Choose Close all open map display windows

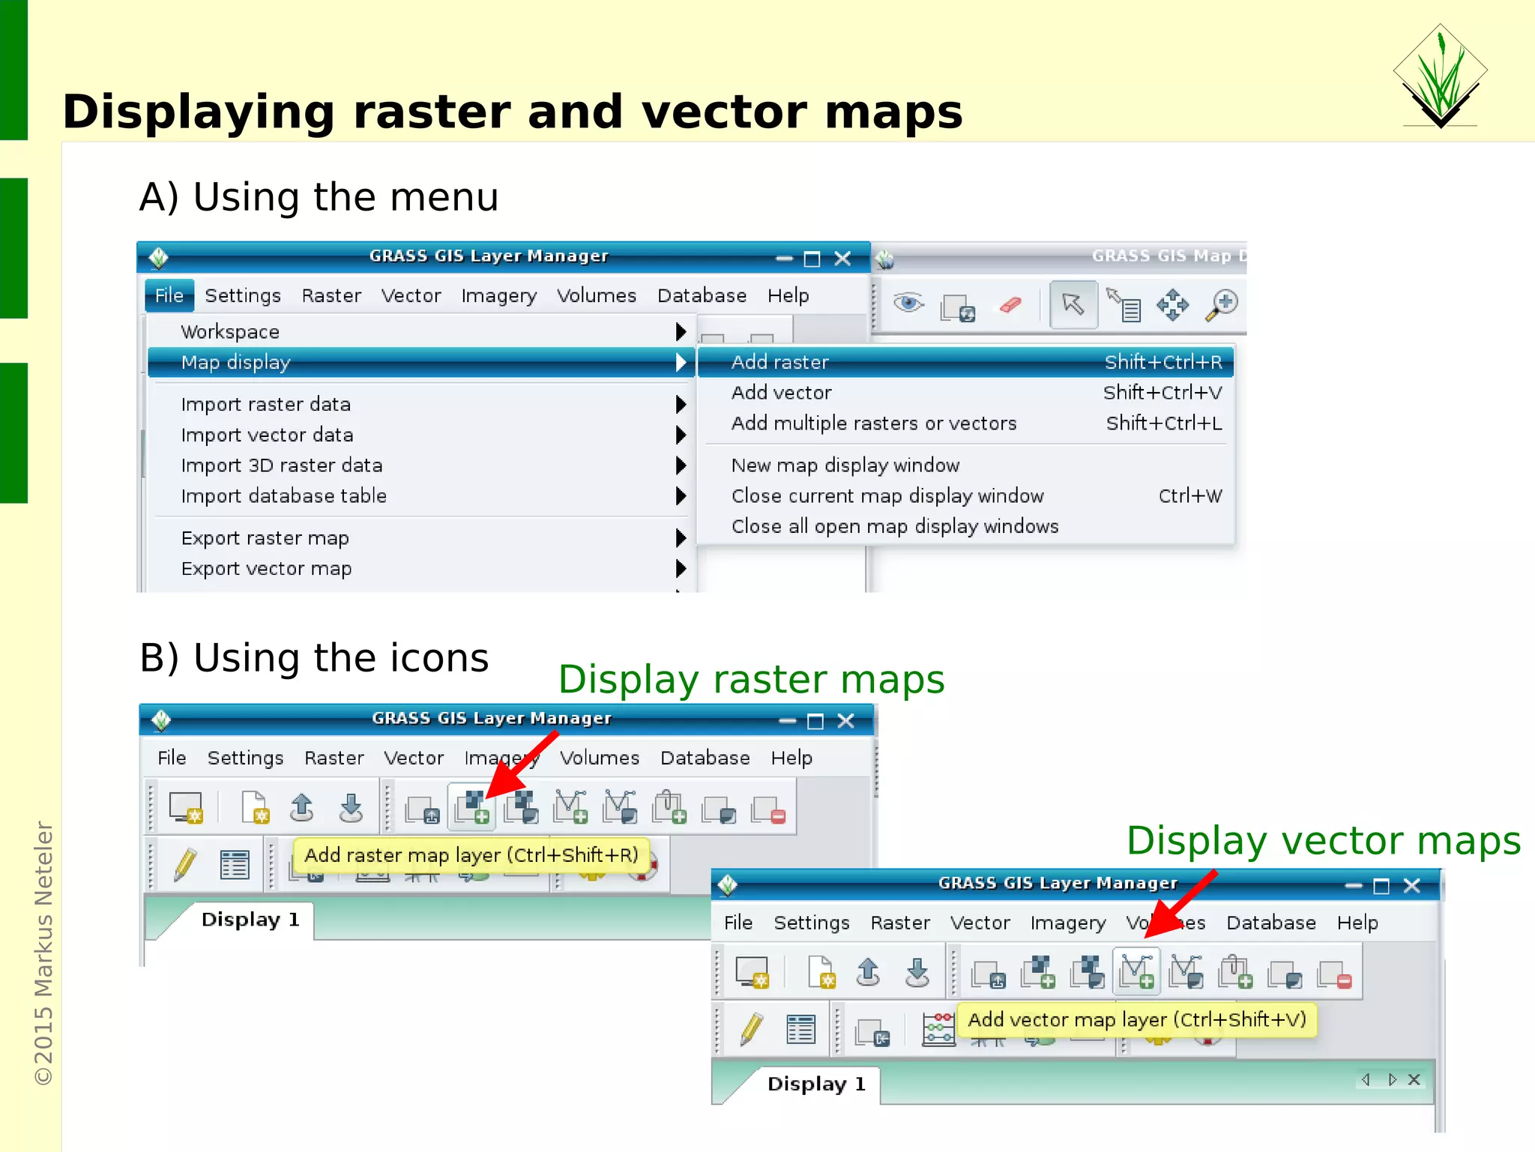point(965,526)
